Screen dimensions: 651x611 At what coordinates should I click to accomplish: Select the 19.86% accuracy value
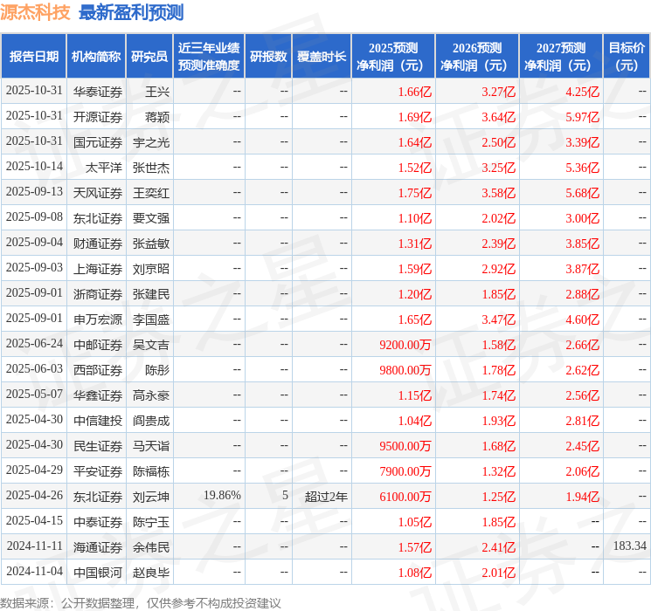[222, 495]
